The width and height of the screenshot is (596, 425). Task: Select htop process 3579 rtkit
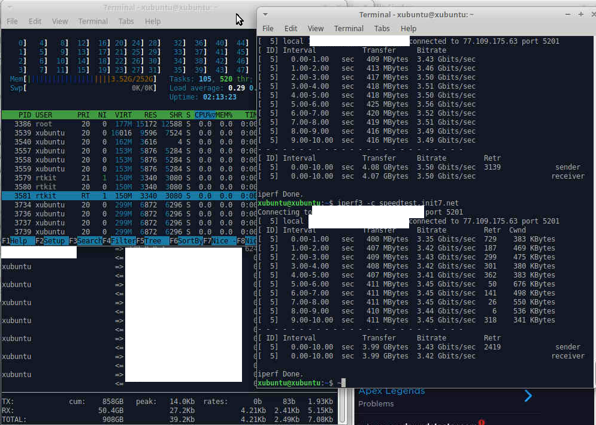pyautogui.click(x=129, y=177)
